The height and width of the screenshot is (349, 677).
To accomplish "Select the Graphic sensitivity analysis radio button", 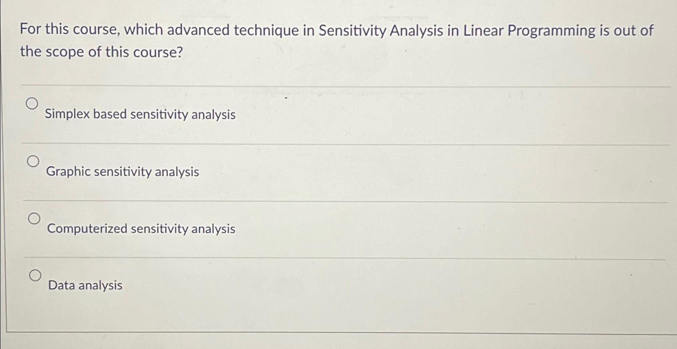I will coord(34,162).
